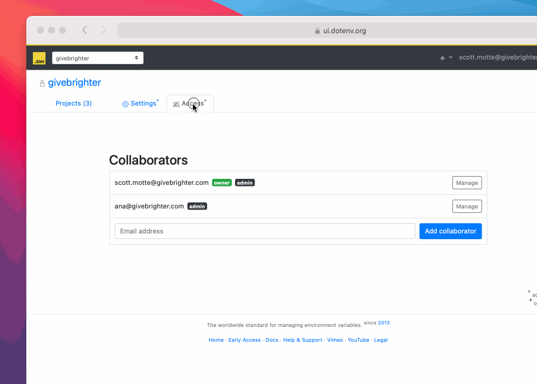Viewport: 537px width, 384px height.
Task: Open Legal footer link
Action: pyautogui.click(x=381, y=340)
